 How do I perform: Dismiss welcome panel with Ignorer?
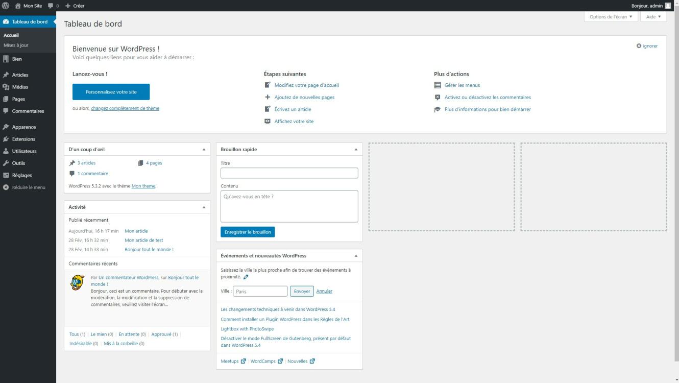coord(647,46)
